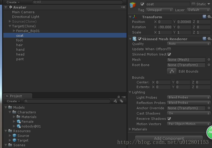
Task: Click the Hierarchy search field
Action: point(78,2)
